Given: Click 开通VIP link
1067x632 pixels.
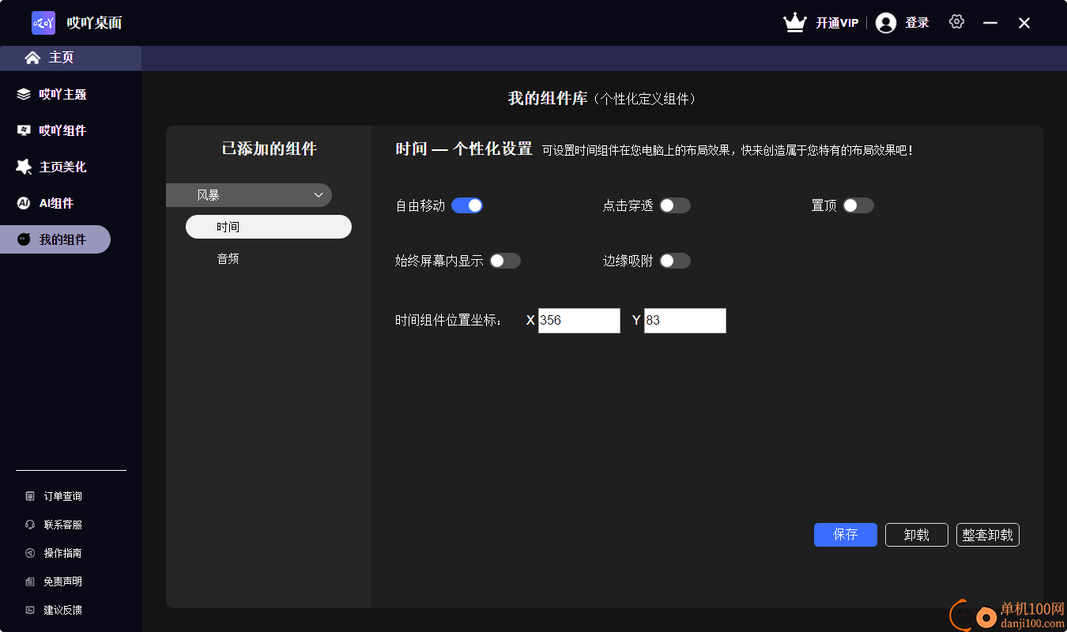Looking at the screenshot, I should 837,23.
